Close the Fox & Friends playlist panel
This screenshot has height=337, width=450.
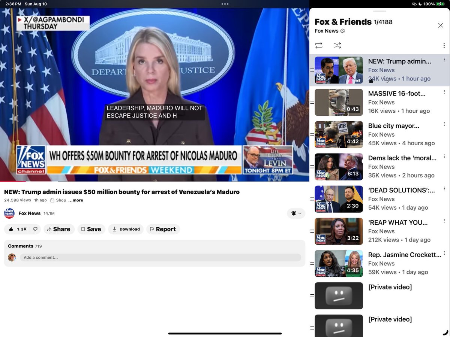[441, 25]
